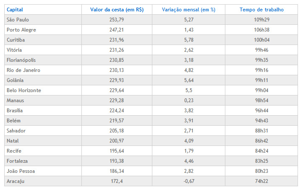Click the Aracaju row label
Screen dimensions: 303x193
pyautogui.click(x=16, y=181)
